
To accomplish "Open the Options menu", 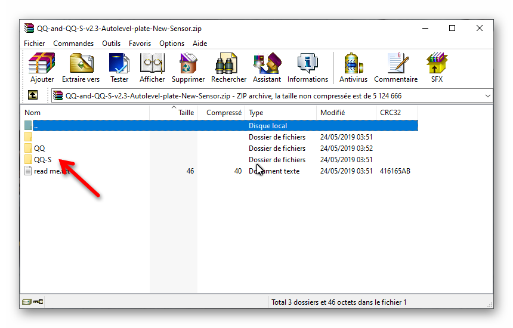I will click(x=172, y=44).
